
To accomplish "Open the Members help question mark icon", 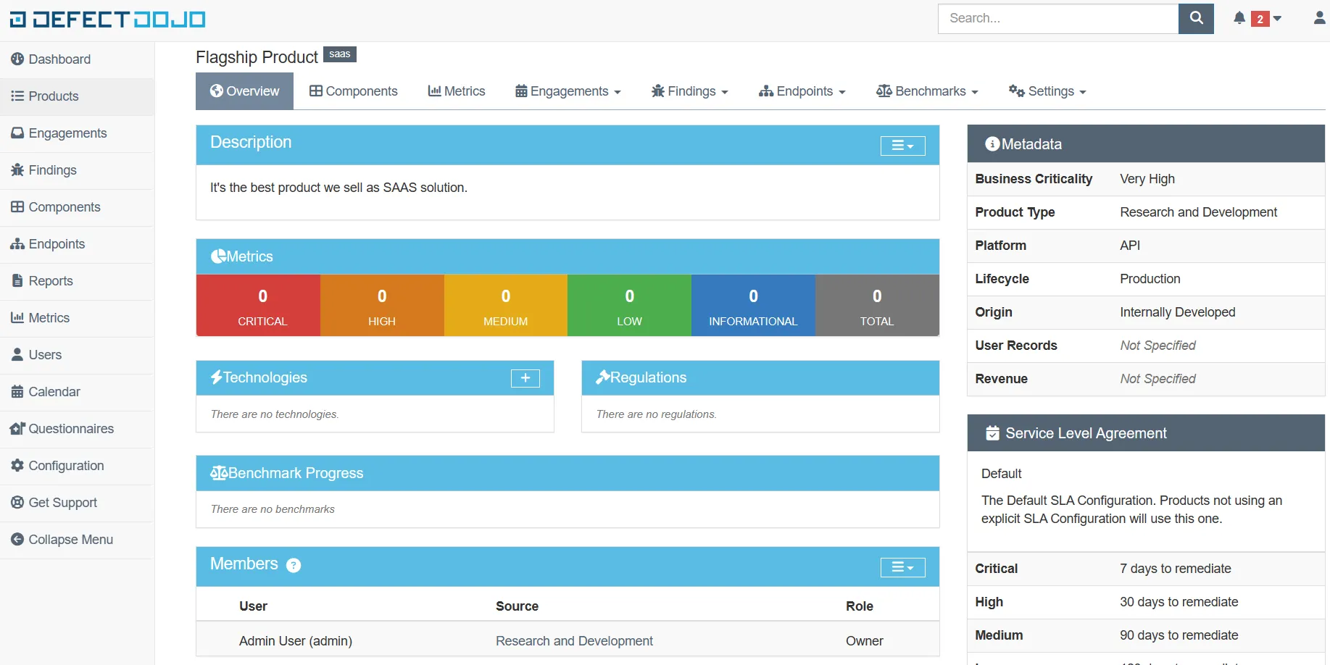I will [x=294, y=565].
